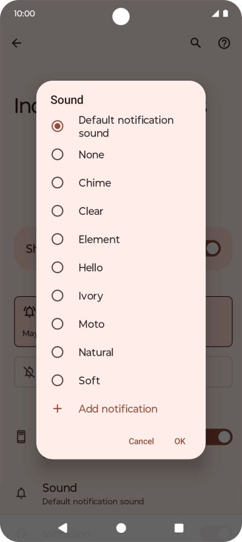Dismiss the Sound dialog with Cancel
This screenshot has width=242, height=542.
tap(141, 441)
